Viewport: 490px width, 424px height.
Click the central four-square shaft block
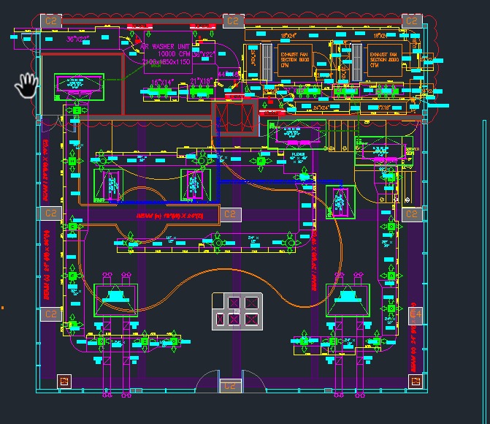click(234, 311)
